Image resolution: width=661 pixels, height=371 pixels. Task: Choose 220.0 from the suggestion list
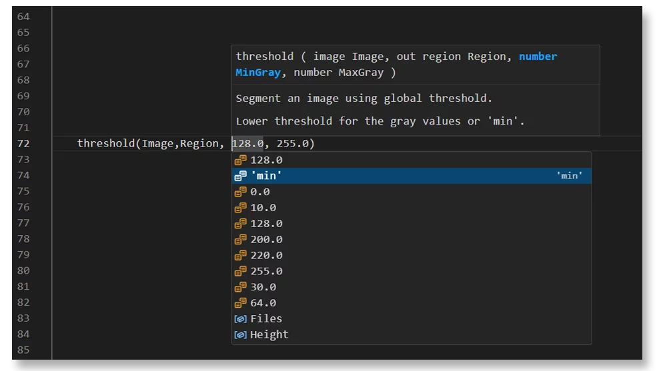point(266,255)
